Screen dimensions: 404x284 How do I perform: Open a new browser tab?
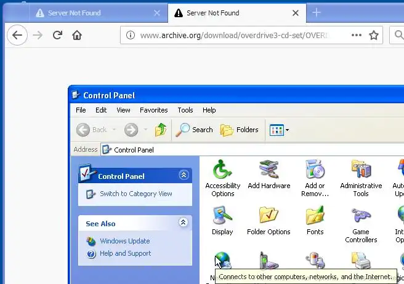point(317,12)
